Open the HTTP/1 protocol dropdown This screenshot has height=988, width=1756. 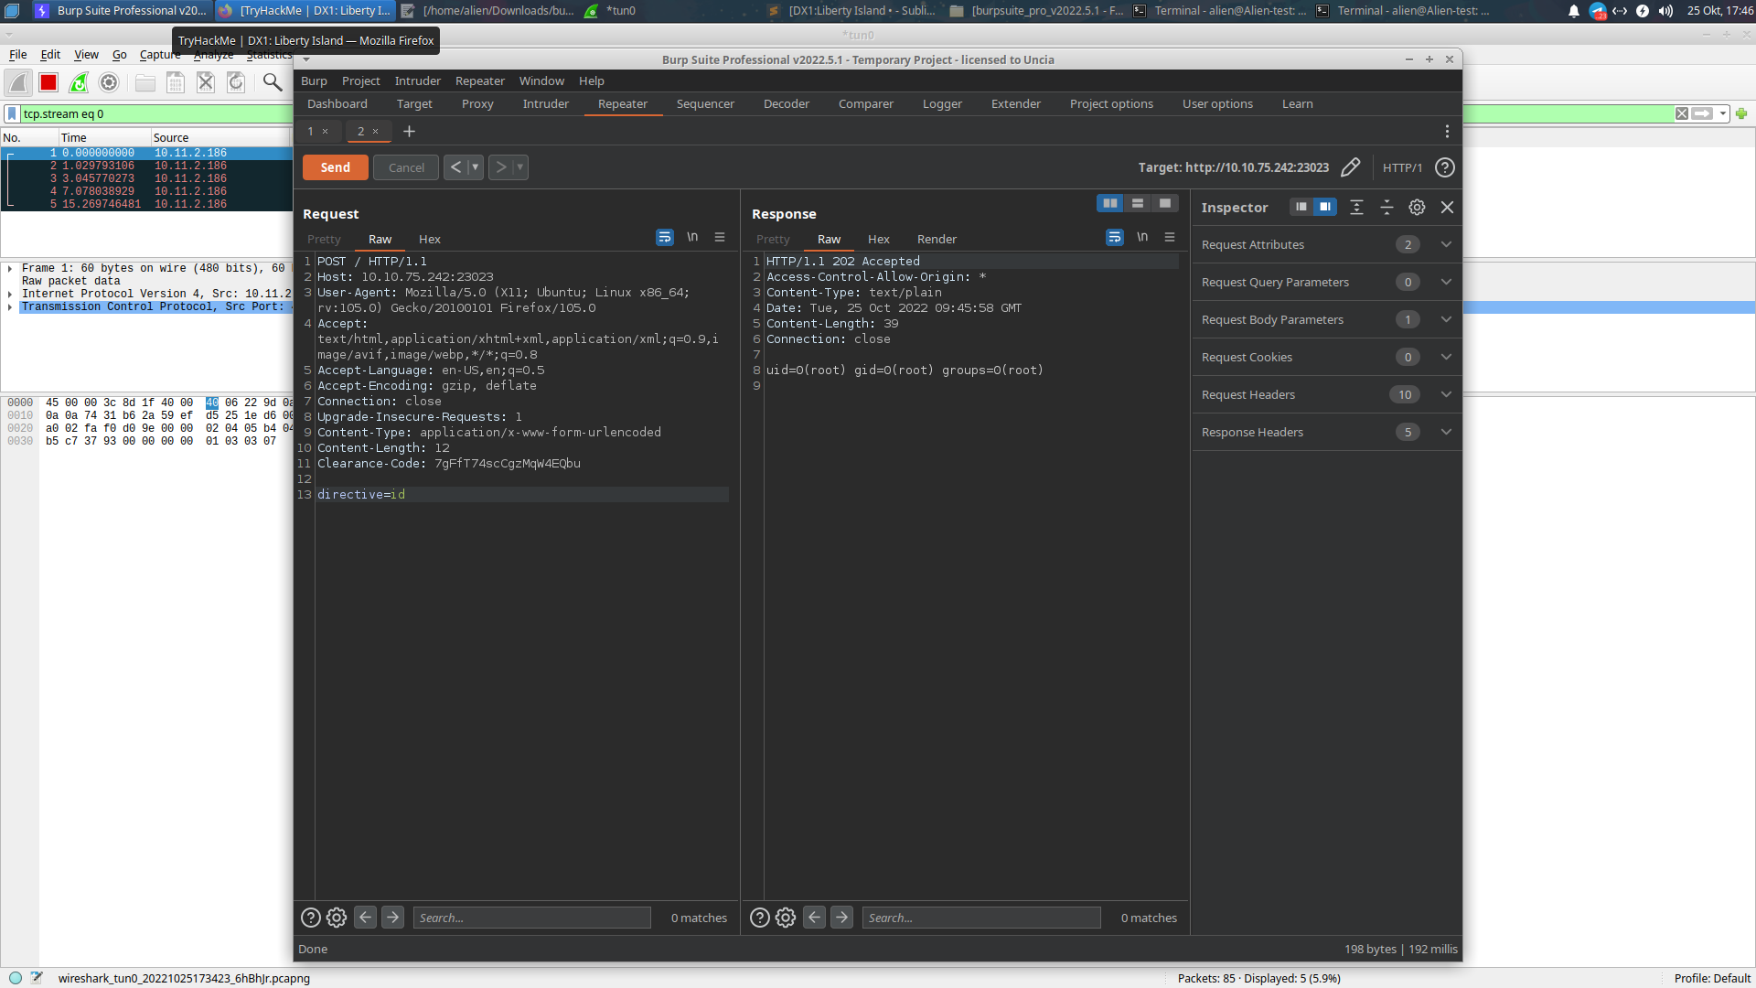pos(1403,167)
